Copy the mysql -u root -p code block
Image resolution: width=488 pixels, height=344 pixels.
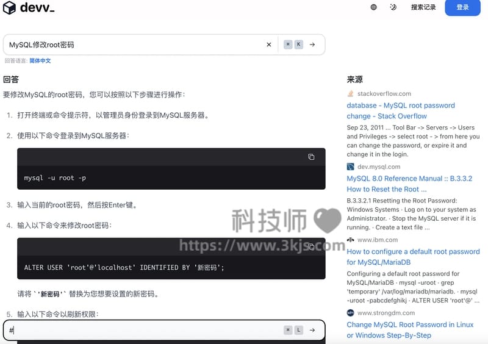[x=311, y=157]
